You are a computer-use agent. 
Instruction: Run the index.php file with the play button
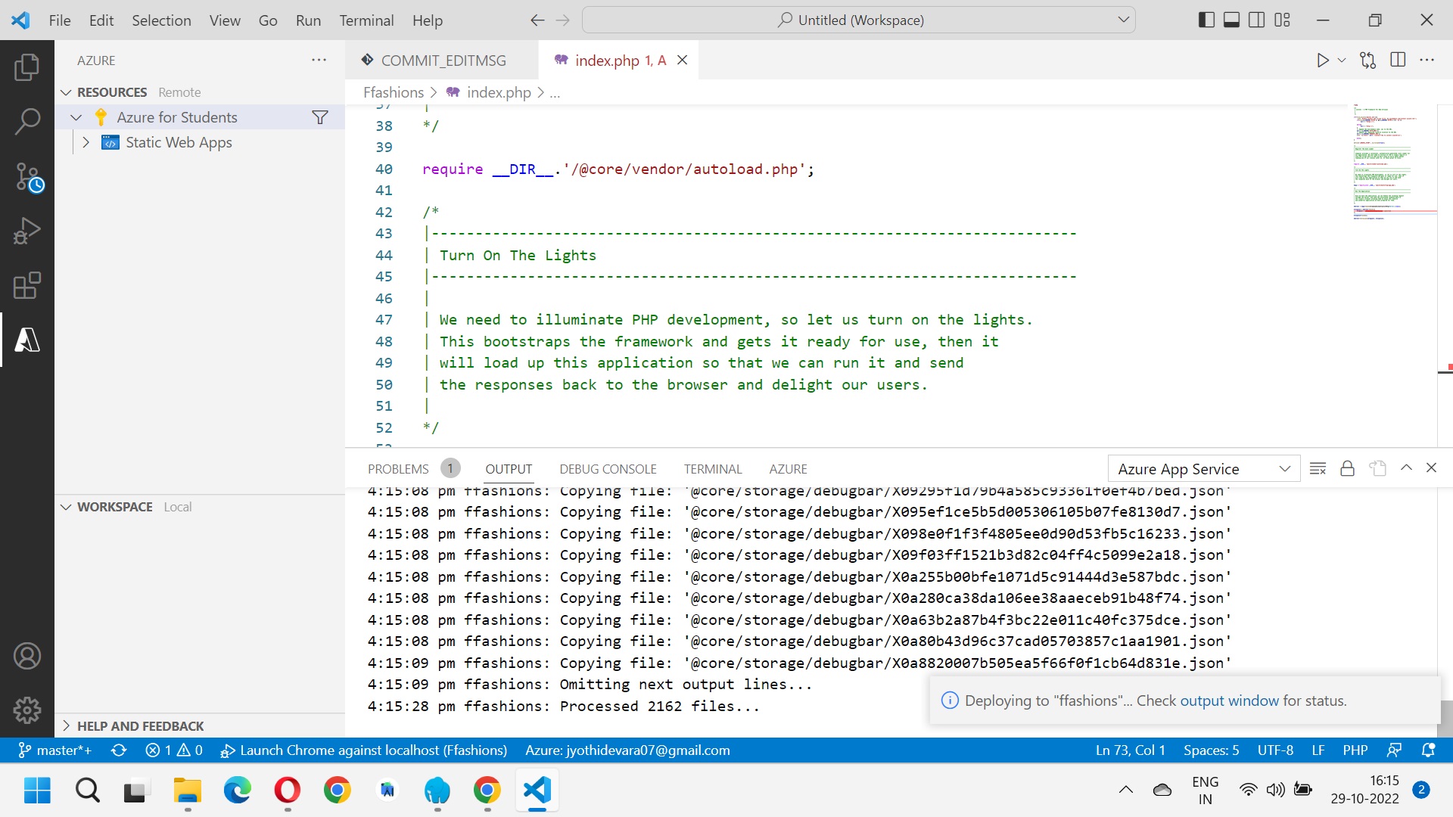click(x=1322, y=60)
